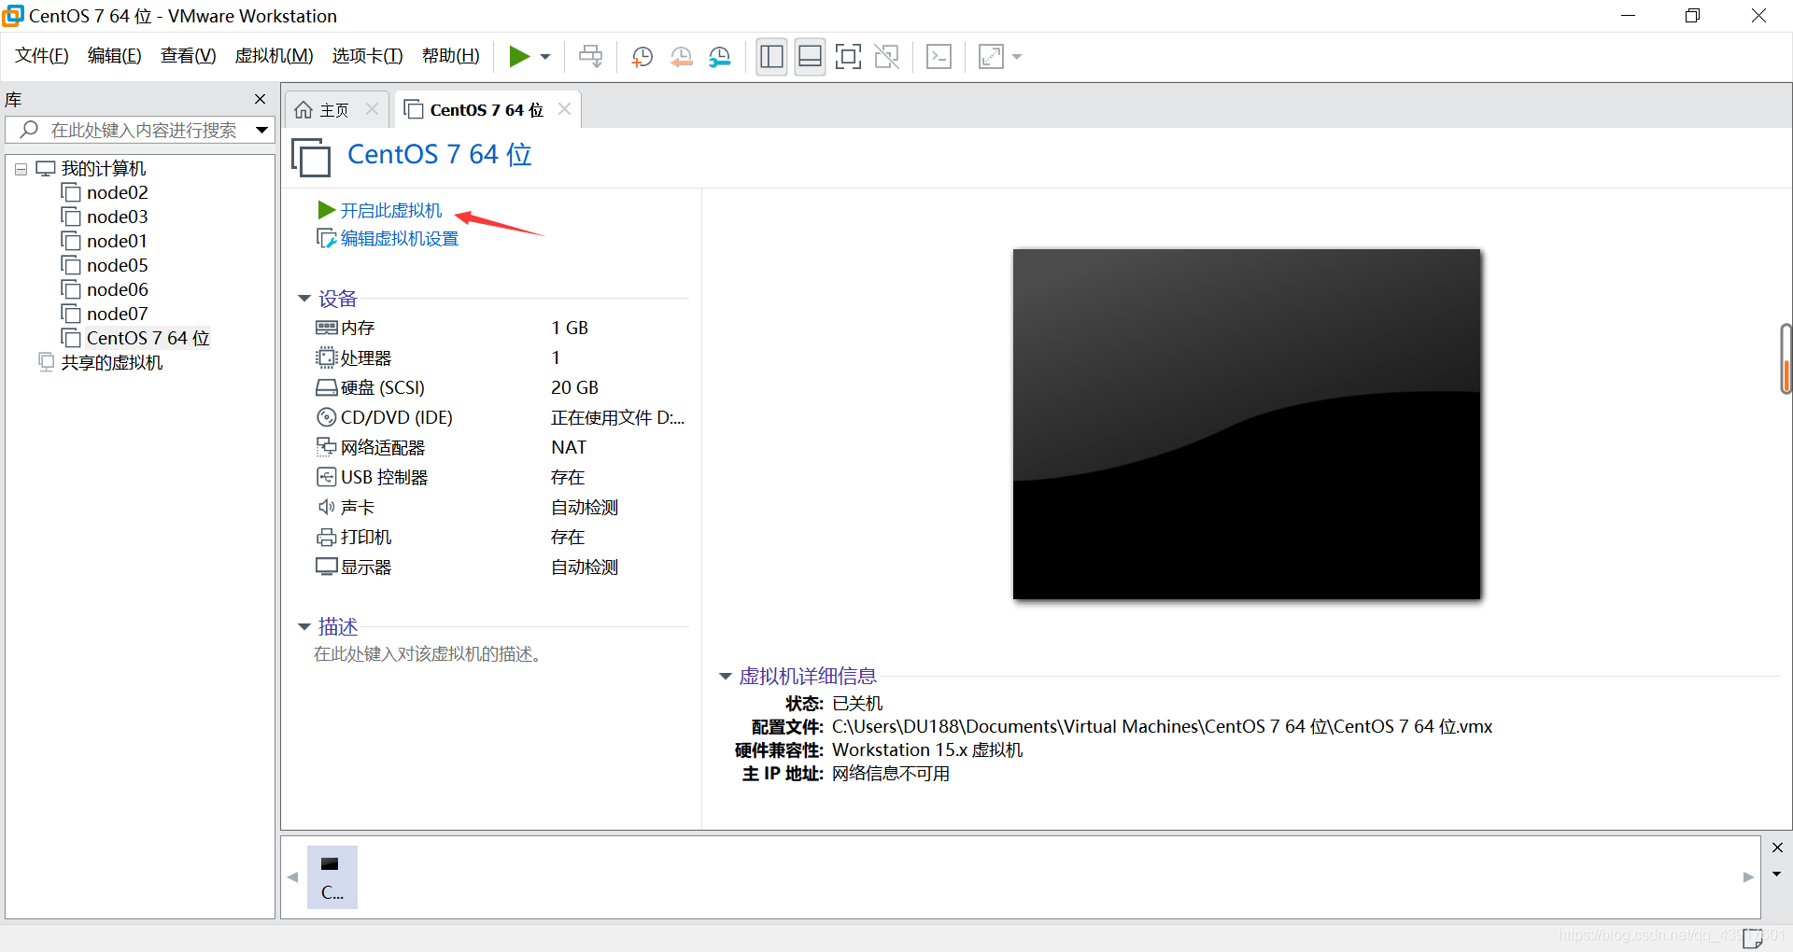Open the 帮助(H) menu

tap(450, 56)
